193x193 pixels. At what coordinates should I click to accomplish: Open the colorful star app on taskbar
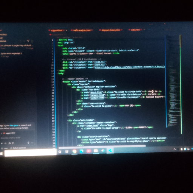(103, 150)
